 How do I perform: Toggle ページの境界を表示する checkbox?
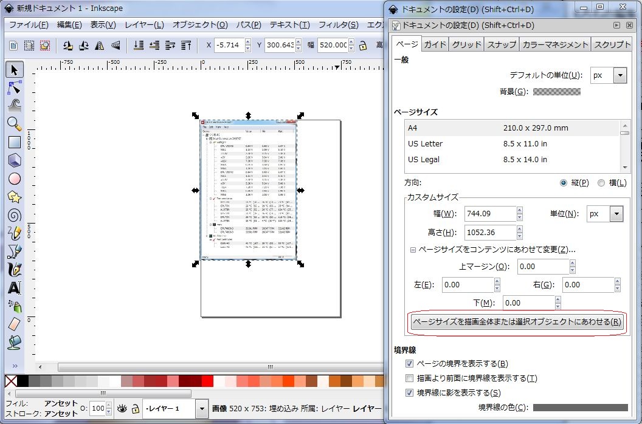(x=409, y=363)
